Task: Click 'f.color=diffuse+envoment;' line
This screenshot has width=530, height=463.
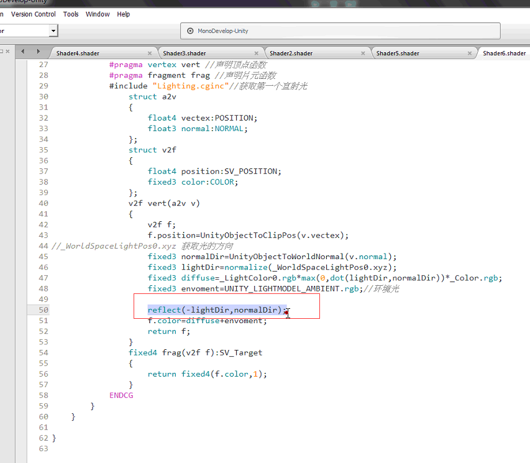Action: click(x=207, y=321)
